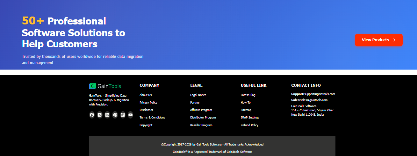Open the Disclaimer link
417x156 pixels.
pyautogui.click(x=146, y=110)
